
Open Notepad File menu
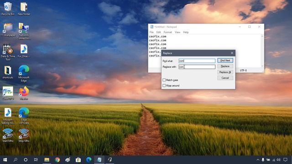(x=151, y=32)
